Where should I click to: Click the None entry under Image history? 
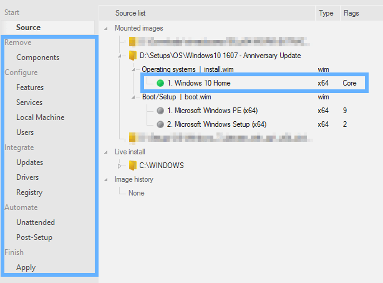[137, 193]
